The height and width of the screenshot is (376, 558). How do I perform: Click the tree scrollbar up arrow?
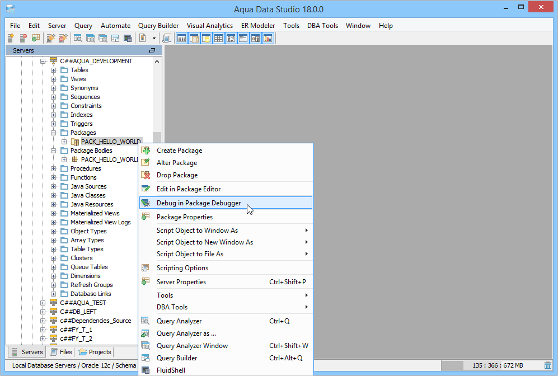[157, 62]
